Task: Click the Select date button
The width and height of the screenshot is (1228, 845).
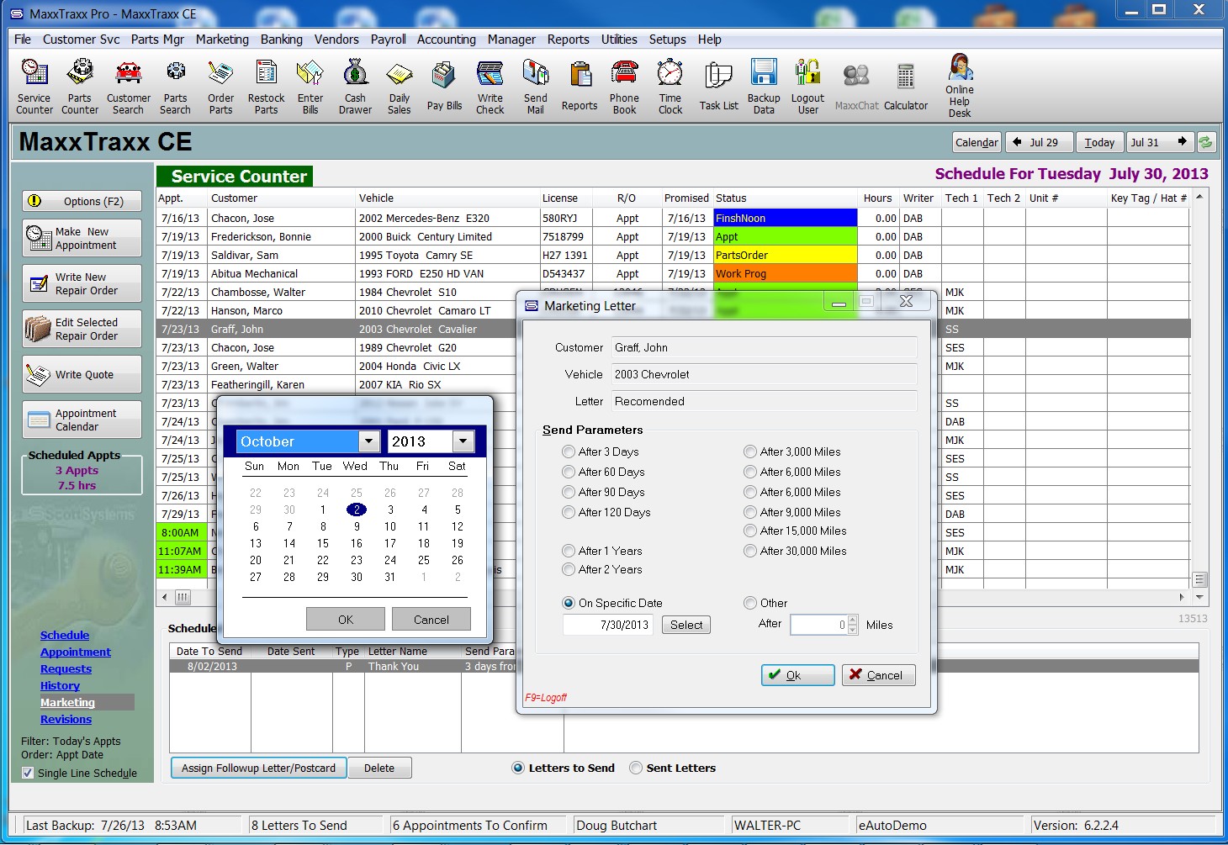Action: [x=686, y=625]
